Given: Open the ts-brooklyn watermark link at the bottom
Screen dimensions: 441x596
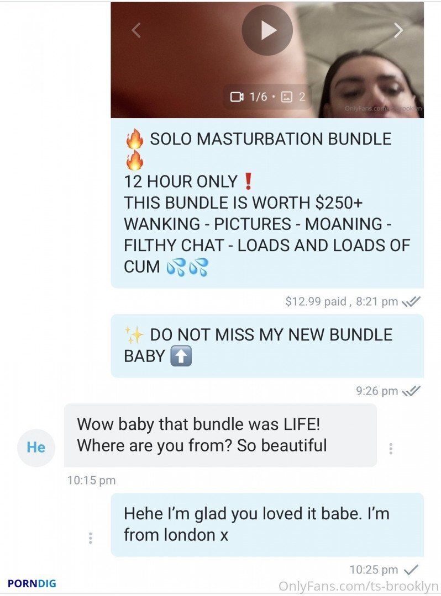Looking at the screenshot, I should (x=358, y=586).
